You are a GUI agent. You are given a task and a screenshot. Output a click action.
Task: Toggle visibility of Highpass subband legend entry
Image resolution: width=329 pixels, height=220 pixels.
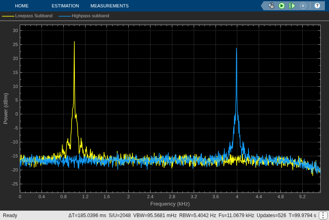90,16
